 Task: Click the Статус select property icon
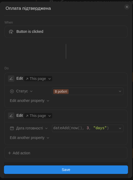click(12, 91)
